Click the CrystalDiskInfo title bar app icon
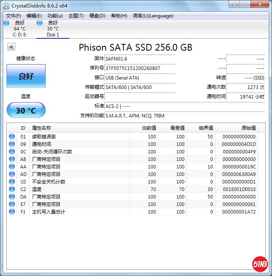Viewport: 272px width, 276px height. (x=6, y=6)
